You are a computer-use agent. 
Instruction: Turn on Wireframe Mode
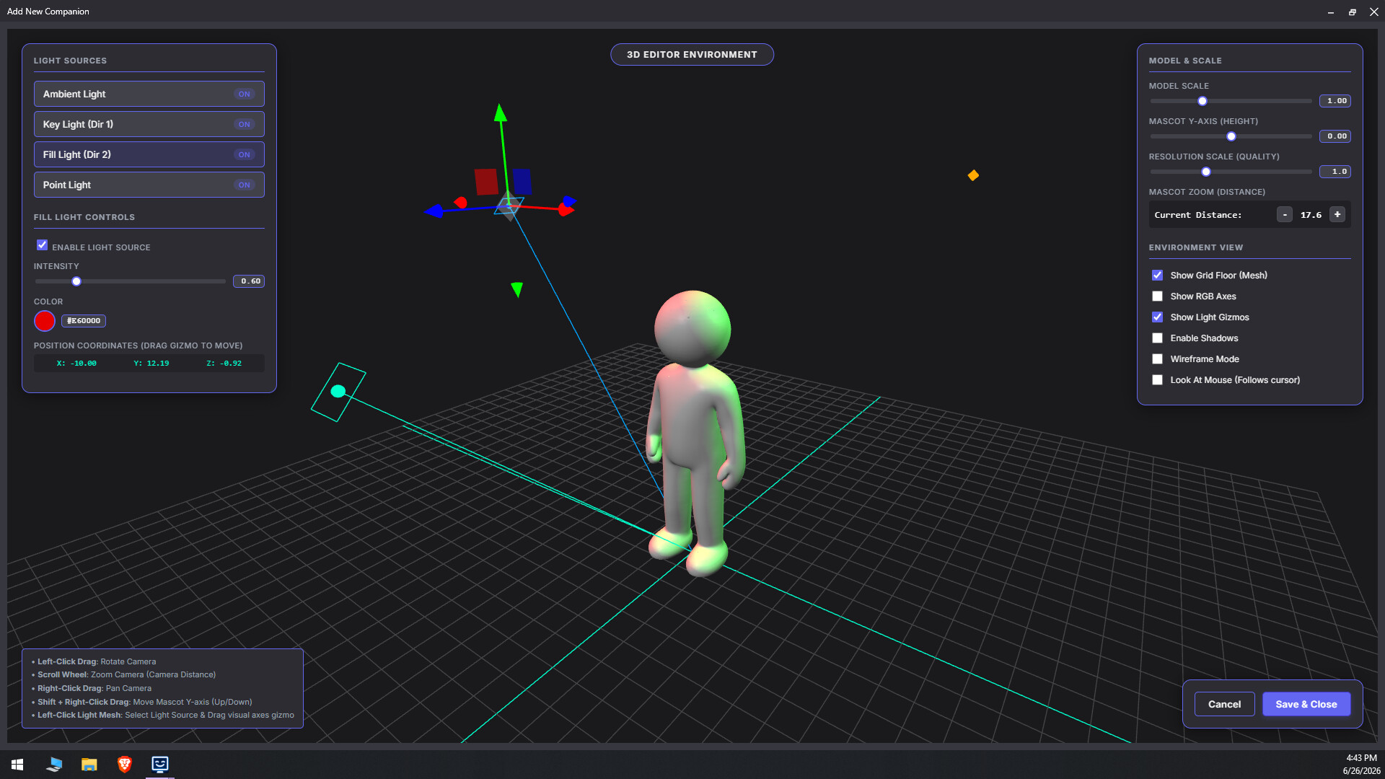(x=1157, y=359)
